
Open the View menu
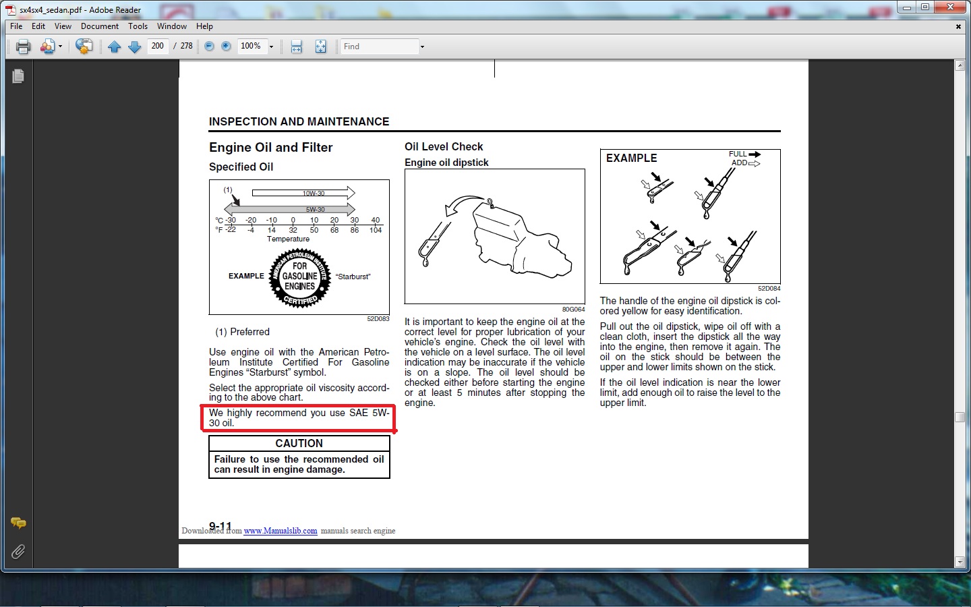click(x=63, y=26)
